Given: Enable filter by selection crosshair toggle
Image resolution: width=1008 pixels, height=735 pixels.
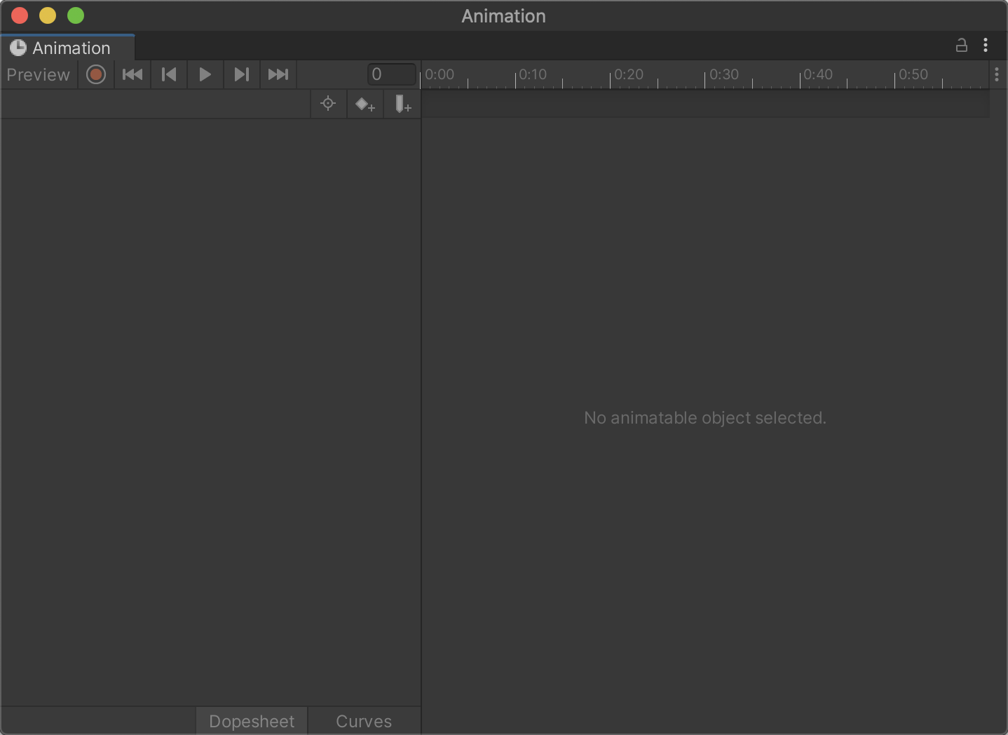Looking at the screenshot, I should (327, 103).
